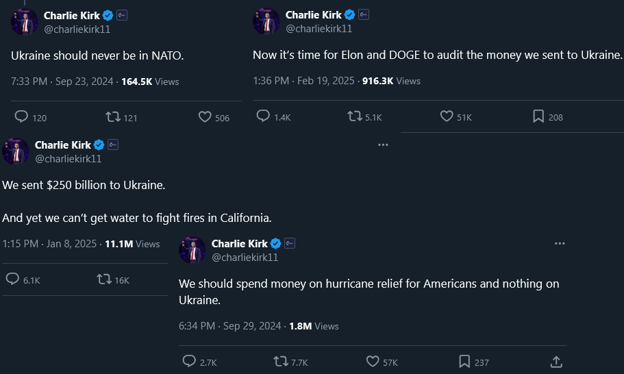Open the Sep 29, 2024 timestamp link
Viewport: 624px width, 374px height.
[x=253, y=326]
